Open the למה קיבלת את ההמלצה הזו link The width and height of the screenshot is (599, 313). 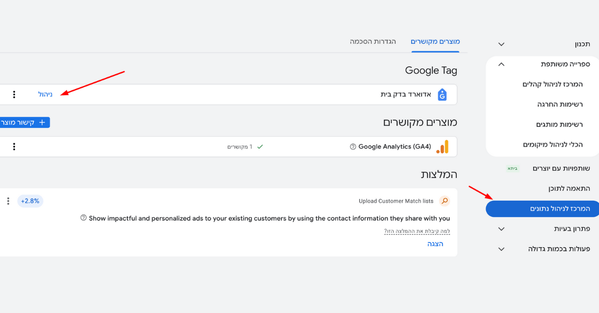coord(417,231)
